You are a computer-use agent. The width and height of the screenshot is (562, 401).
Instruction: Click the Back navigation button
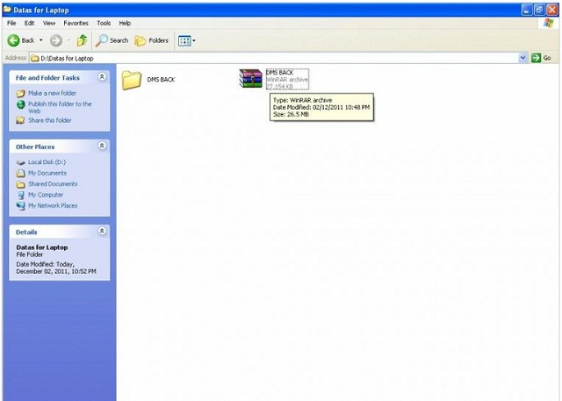click(21, 40)
